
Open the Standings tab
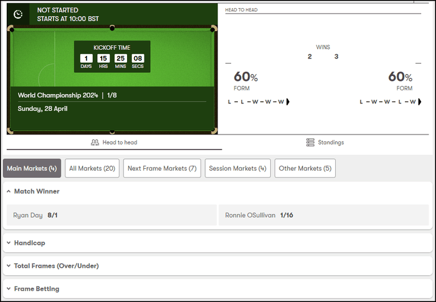click(x=325, y=143)
